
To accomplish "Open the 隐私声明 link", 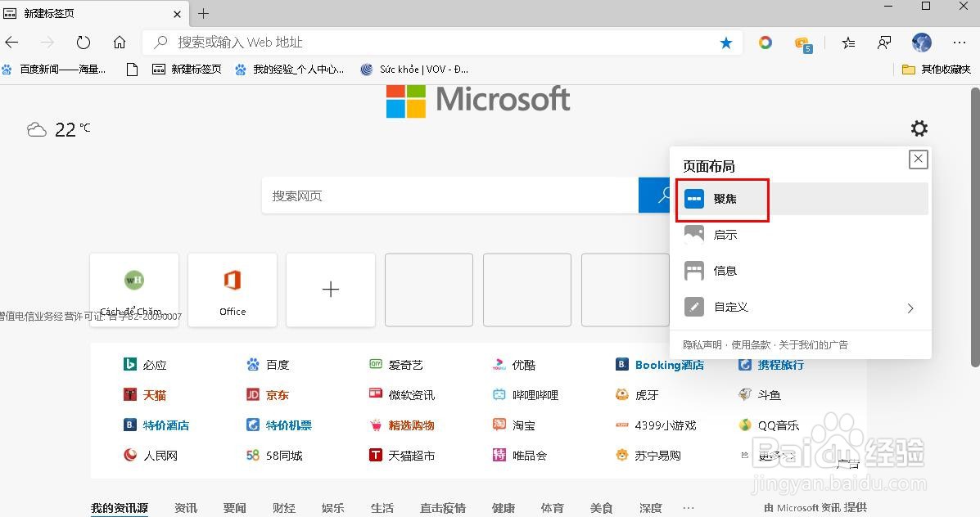I will pos(702,344).
